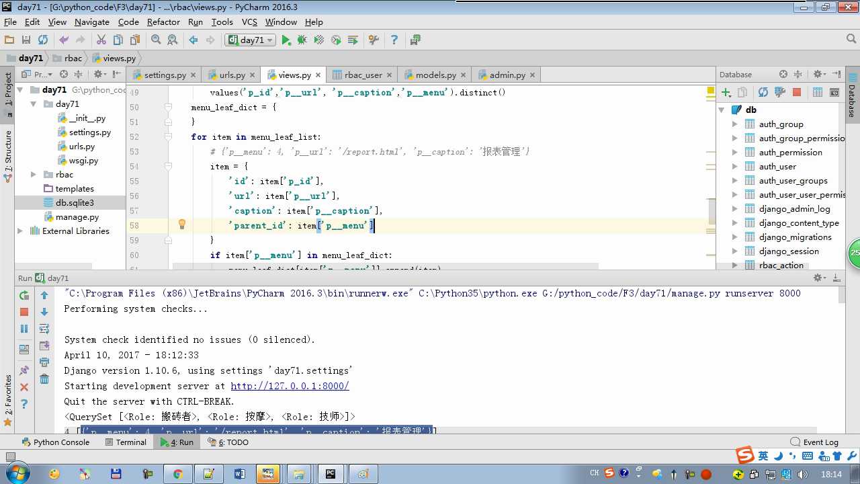Open table editor icon in Database panel
The image size is (860, 484).
click(x=818, y=92)
